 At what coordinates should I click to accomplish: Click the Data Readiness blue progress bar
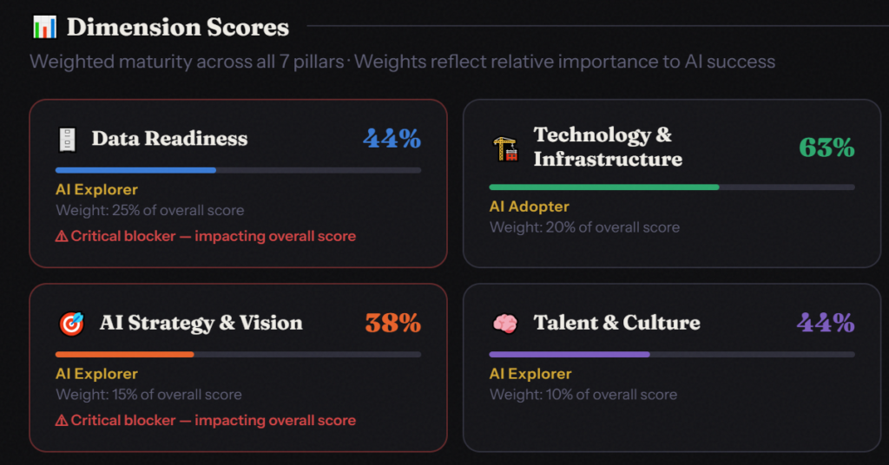135,170
